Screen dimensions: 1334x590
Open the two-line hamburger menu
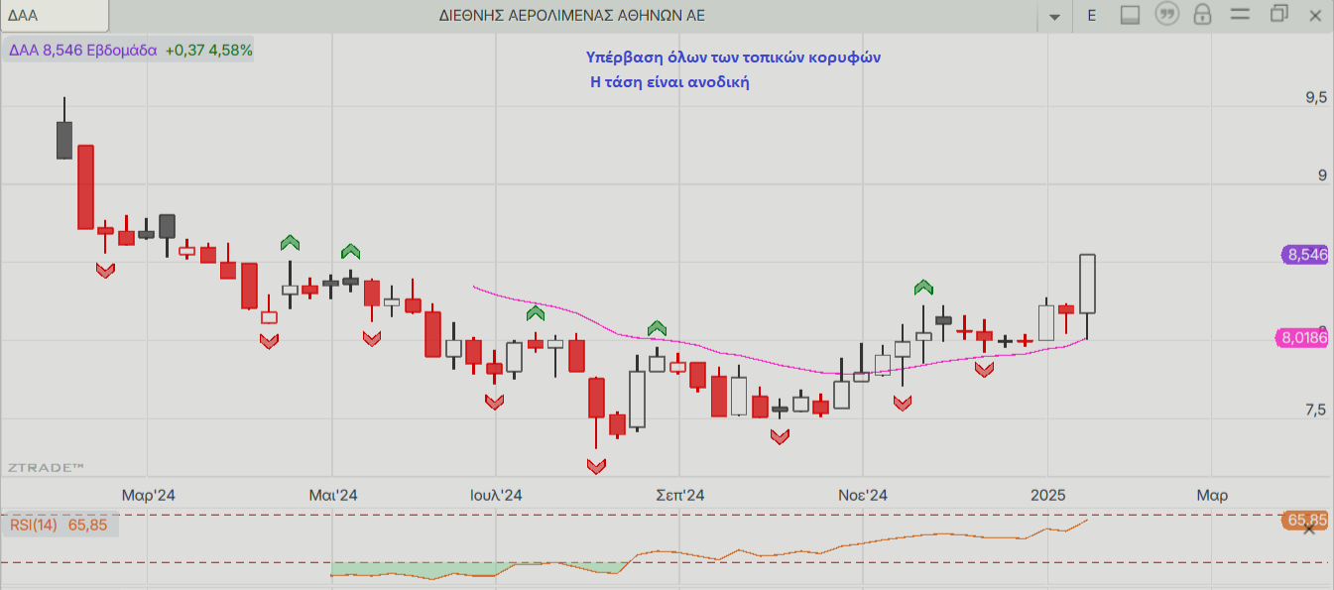click(x=1238, y=15)
